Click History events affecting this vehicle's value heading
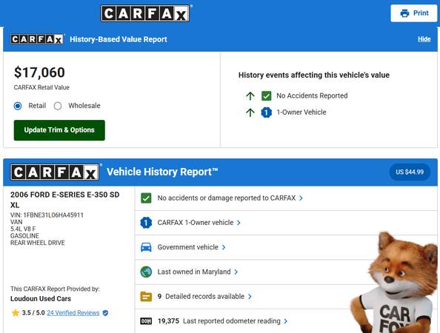Image resolution: width=440 pixels, height=333 pixels. (x=314, y=75)
